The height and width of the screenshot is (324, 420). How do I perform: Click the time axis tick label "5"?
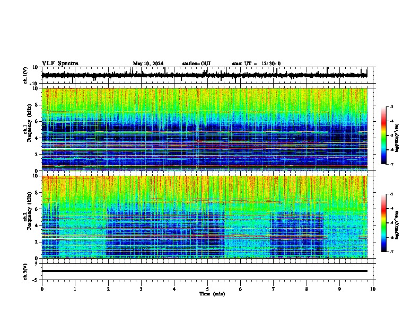[x=207, y=289]
